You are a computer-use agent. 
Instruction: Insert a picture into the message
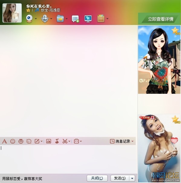point(49,141)
